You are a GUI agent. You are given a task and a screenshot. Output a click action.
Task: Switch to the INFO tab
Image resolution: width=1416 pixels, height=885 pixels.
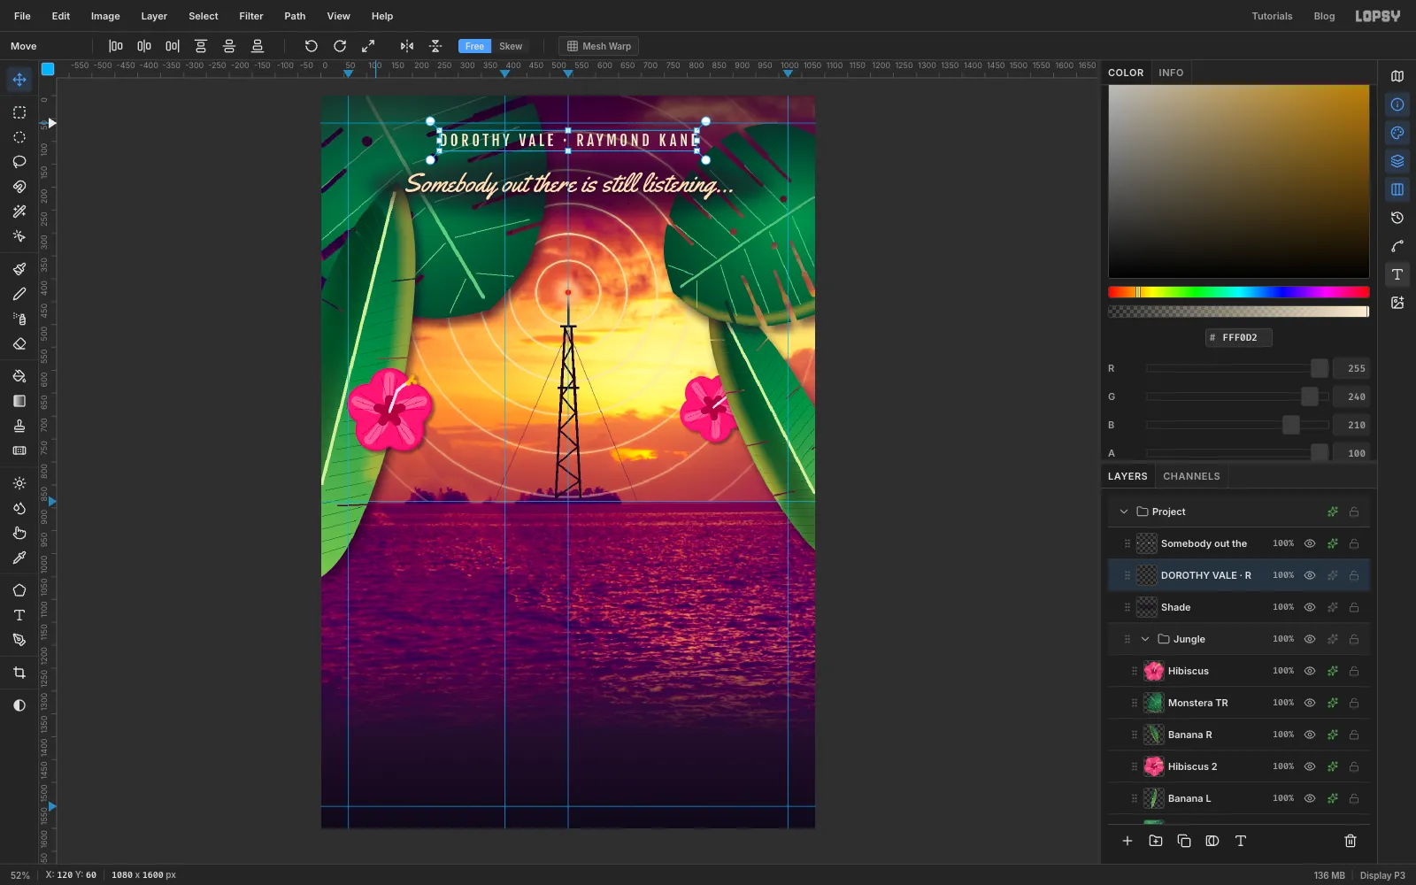pyautogui.click(x=1171, y=73)
